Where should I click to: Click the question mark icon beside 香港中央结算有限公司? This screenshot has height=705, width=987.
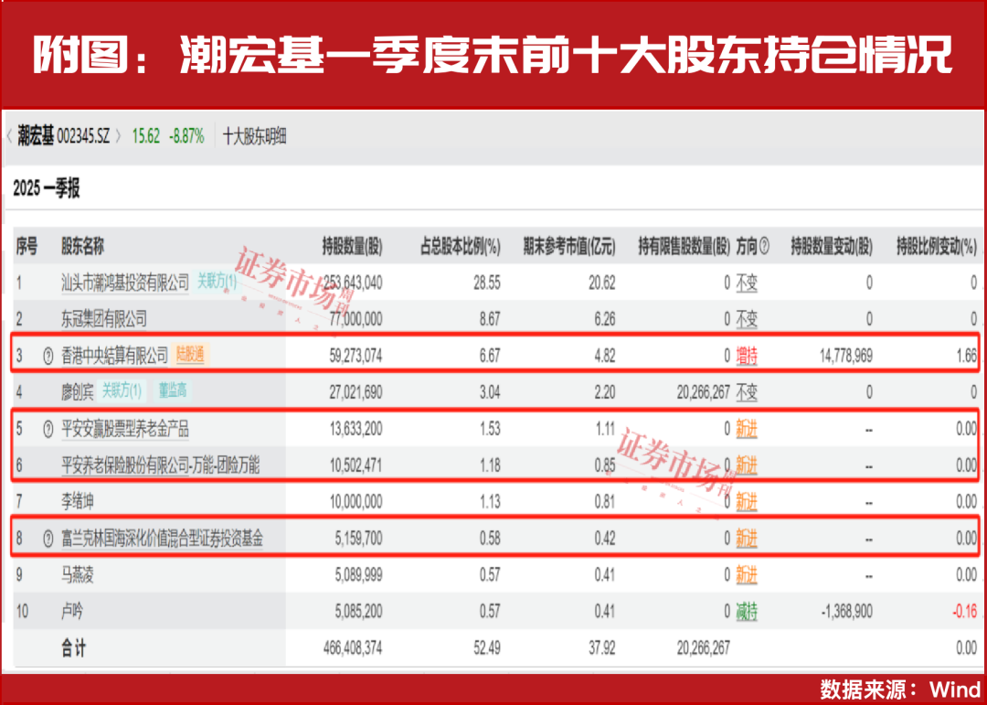coord(48,356)
